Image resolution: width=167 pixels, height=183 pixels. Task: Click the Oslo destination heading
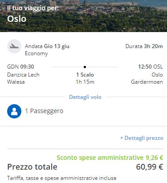click(17, 19)
